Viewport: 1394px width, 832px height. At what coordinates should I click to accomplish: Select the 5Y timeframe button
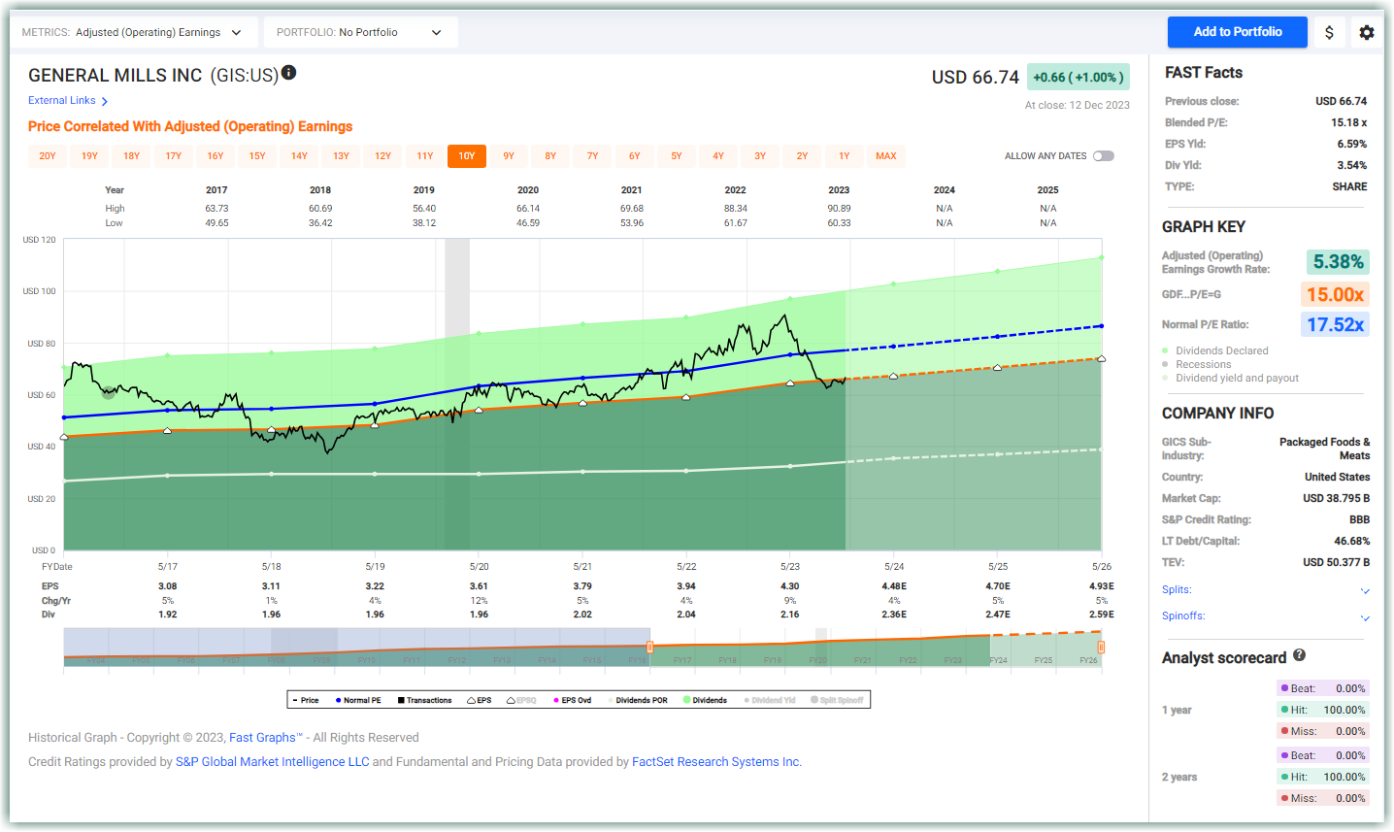tap(677, 155)
